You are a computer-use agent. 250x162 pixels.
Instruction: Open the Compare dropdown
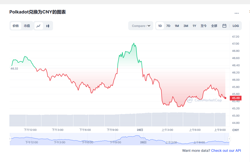(141, 26)
